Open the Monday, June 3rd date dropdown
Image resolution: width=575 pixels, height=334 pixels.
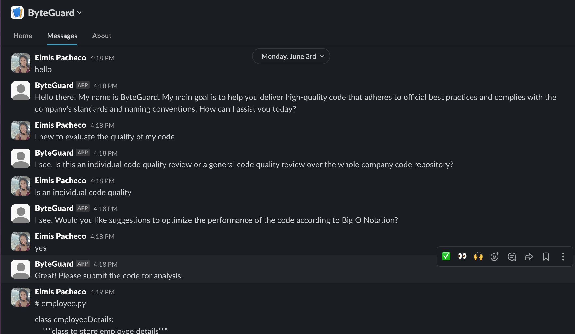coord(291,56)
